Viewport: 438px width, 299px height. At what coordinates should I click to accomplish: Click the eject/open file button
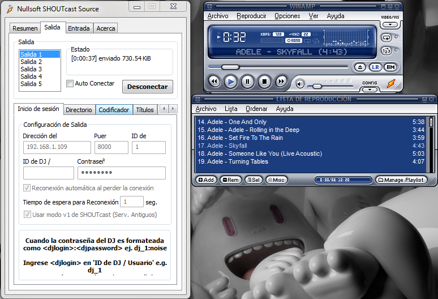click(360, 67)
